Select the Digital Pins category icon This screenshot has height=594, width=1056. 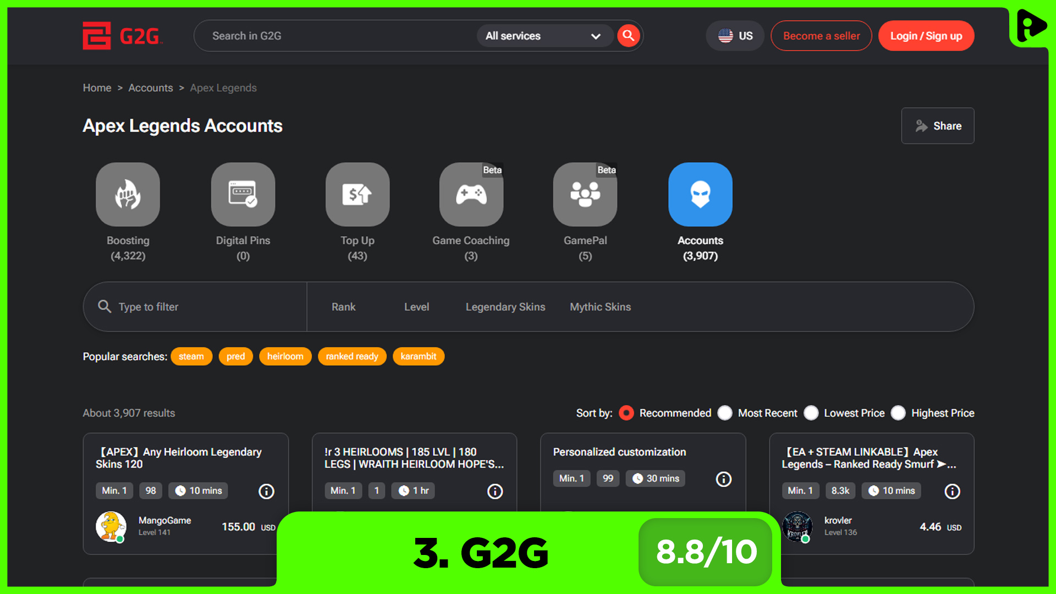(243, 194)
